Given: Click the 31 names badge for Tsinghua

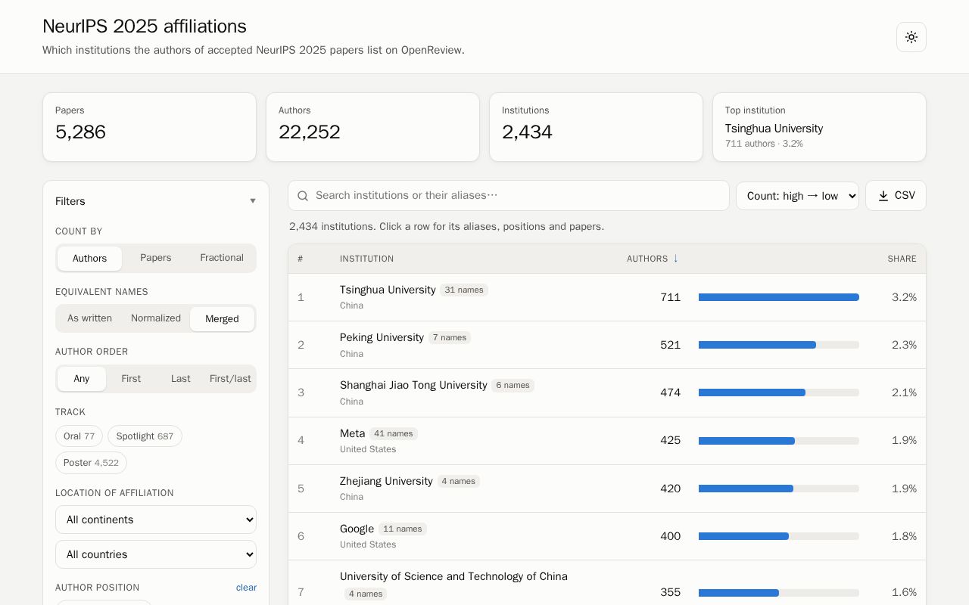Looking at the screenshot, I should pyautogui.click(x=464, y=290).
